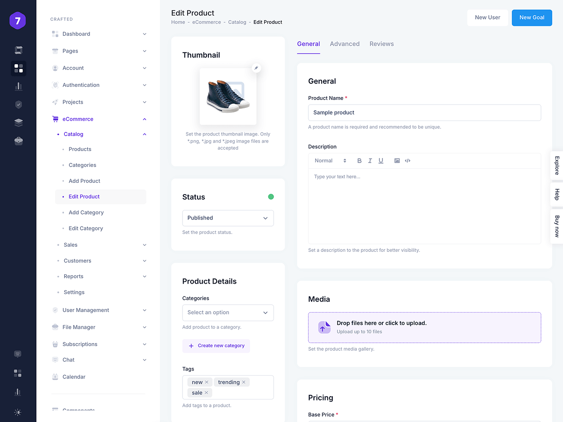Click Create new category button
Image resolution: width=563 pixels, height=422 pixels.
click(x=216, y=346)
